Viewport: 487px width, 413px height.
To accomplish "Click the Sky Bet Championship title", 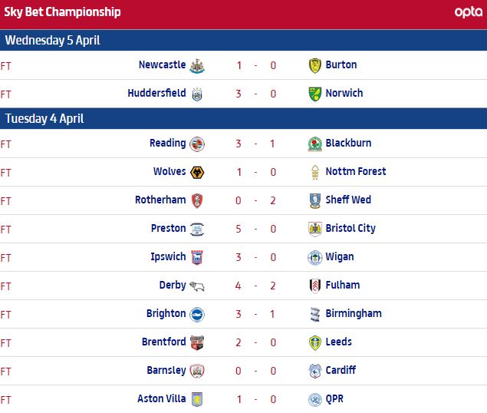I will (x=61, y=12).
